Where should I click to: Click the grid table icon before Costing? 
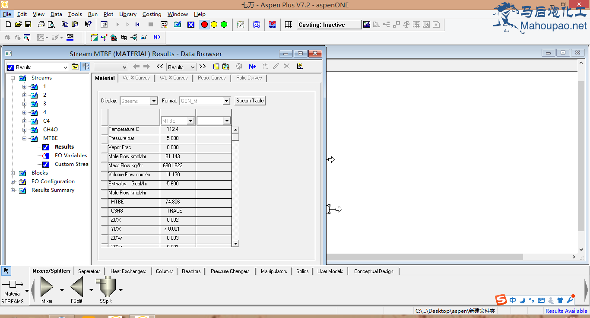tap(289, 25)
